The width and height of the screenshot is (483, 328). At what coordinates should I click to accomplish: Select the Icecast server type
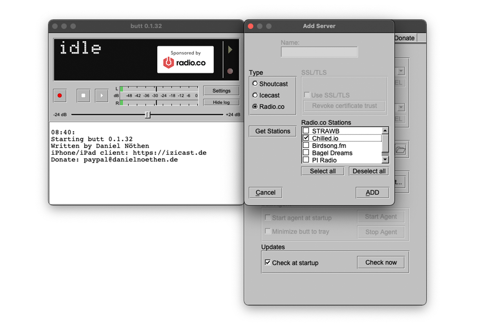click(255, 95)
